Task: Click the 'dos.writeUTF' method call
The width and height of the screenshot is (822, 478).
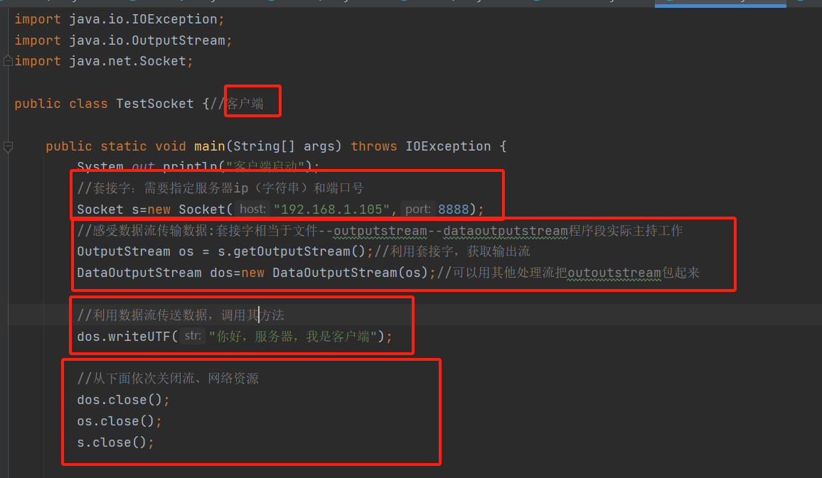Action: pyautogui.click(x=124, y=336)
